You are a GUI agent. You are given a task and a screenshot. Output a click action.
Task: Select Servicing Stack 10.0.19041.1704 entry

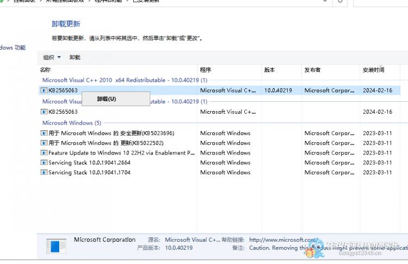click(x=89, y=173)
